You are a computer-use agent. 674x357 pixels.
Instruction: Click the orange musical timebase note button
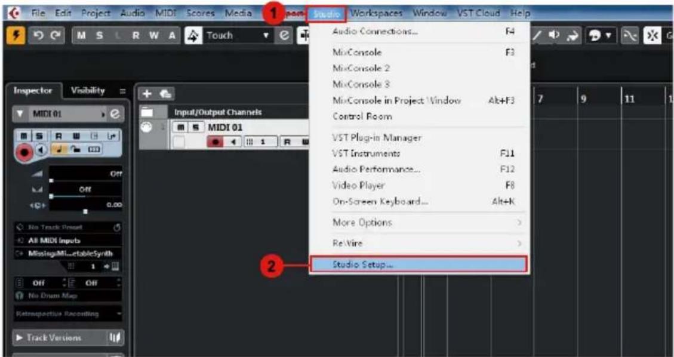pos(59,150)
